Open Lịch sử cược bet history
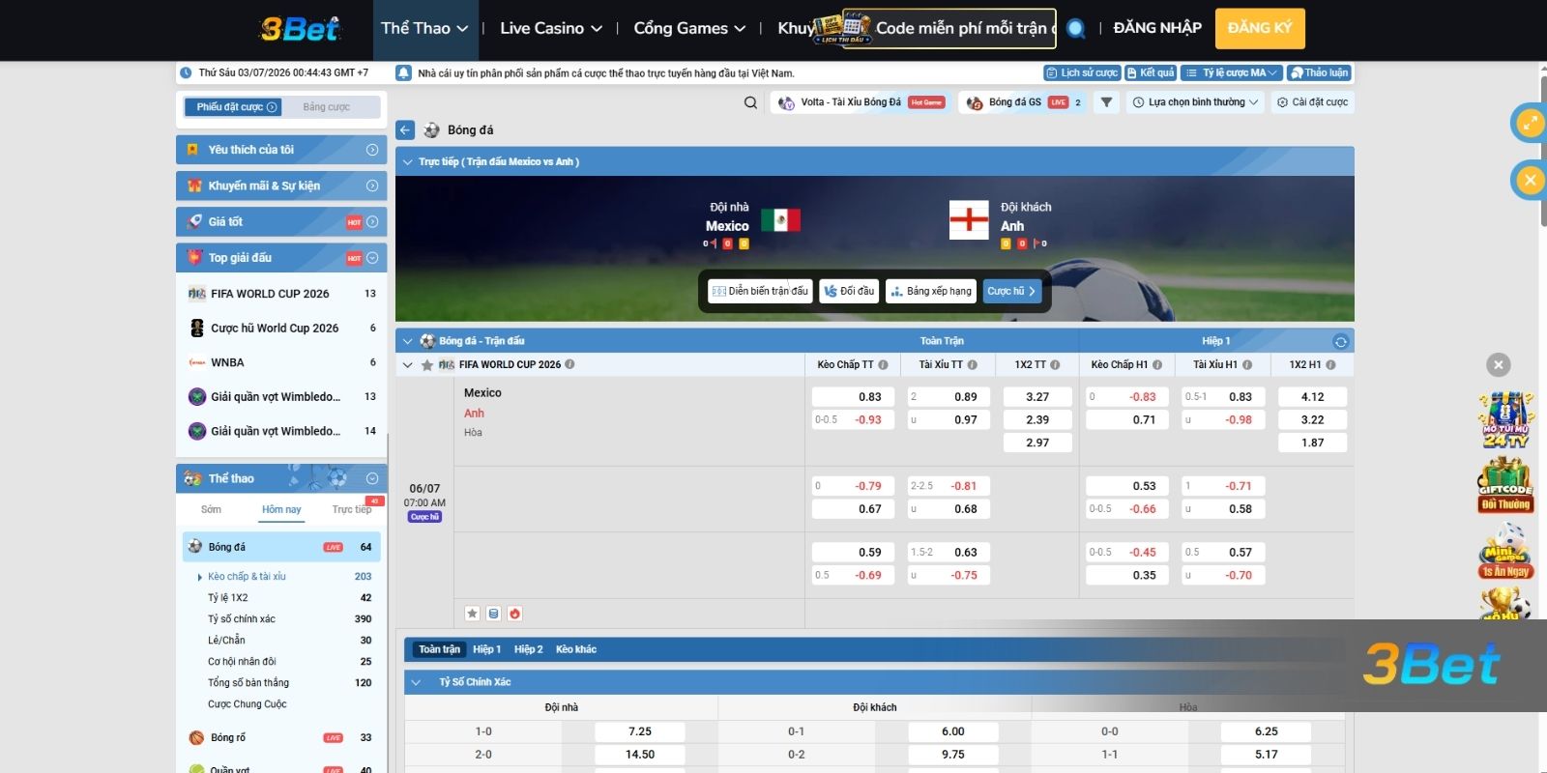 coord(1082,73)
